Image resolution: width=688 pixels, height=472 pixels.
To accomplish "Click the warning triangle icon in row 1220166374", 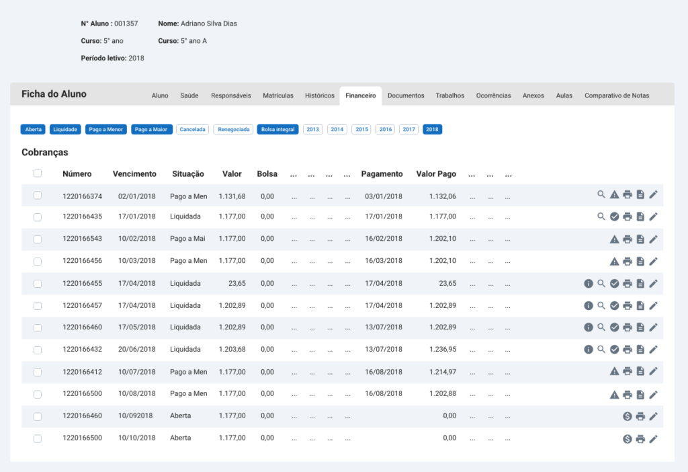I will [614, 194].
